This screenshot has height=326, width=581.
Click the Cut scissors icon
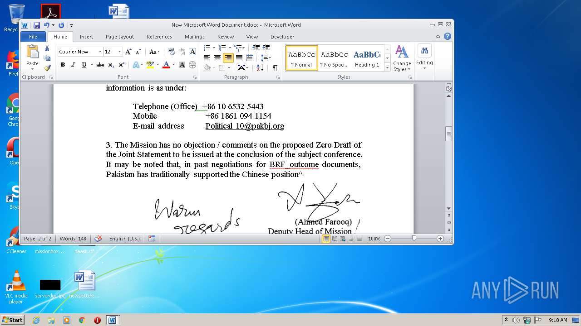(47, 48)
